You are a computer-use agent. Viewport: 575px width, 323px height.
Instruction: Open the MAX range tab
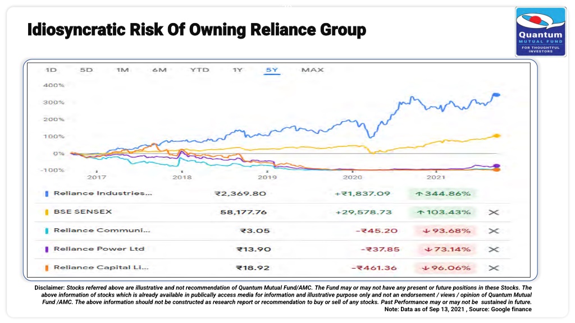312,70
